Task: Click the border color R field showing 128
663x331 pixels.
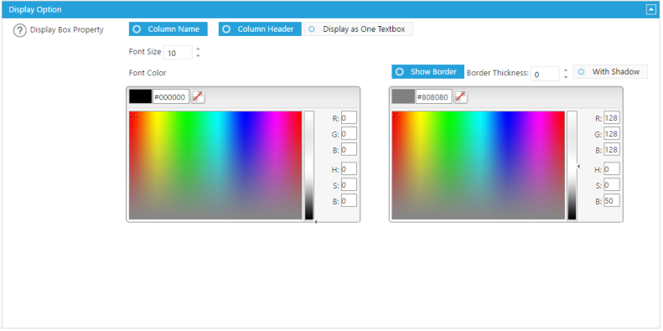Action: [x=612, y=118]
